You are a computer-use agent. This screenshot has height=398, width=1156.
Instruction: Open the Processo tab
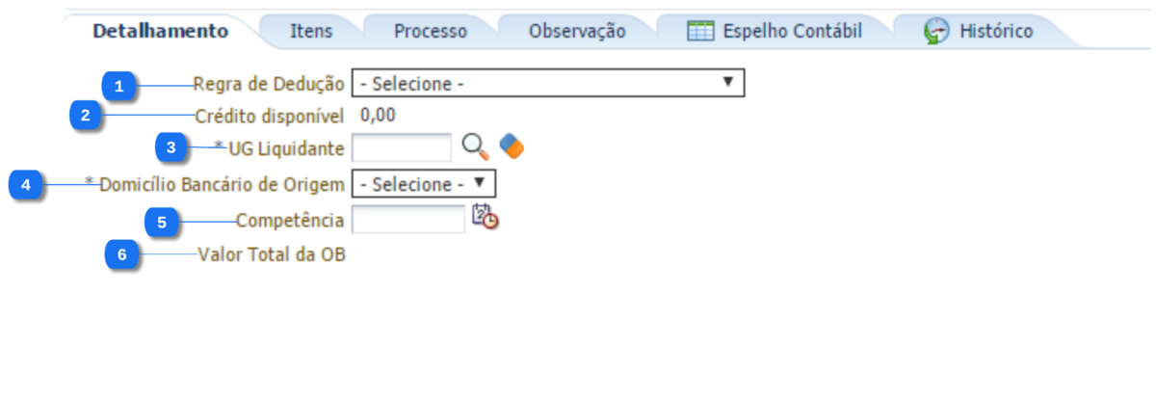click(431, 31)
